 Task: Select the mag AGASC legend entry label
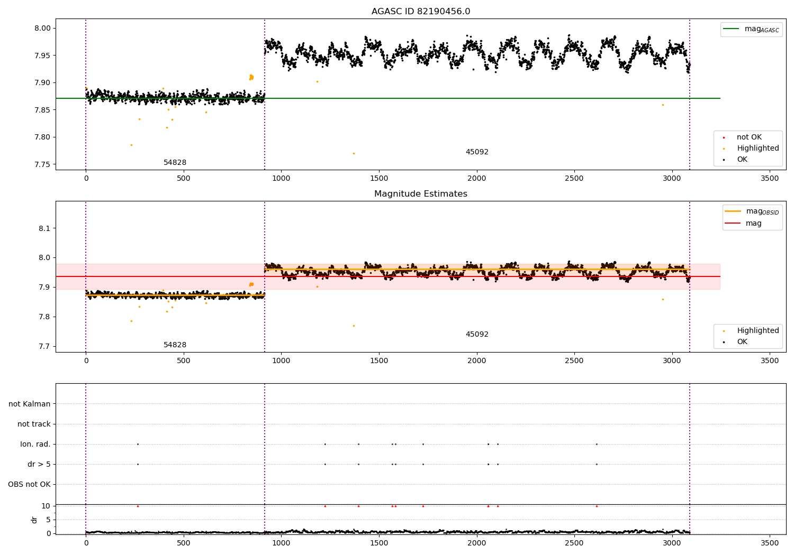pyautogui.click(x=762, y=29)
